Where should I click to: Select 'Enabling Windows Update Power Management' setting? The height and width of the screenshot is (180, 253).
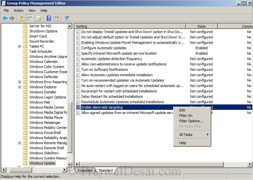click(x=133, y=43)
